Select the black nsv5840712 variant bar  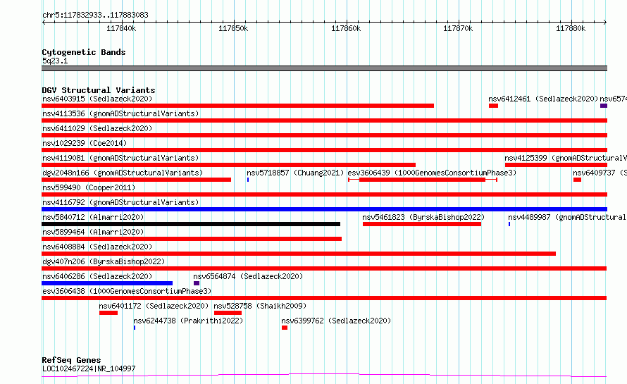click(191, 224)
